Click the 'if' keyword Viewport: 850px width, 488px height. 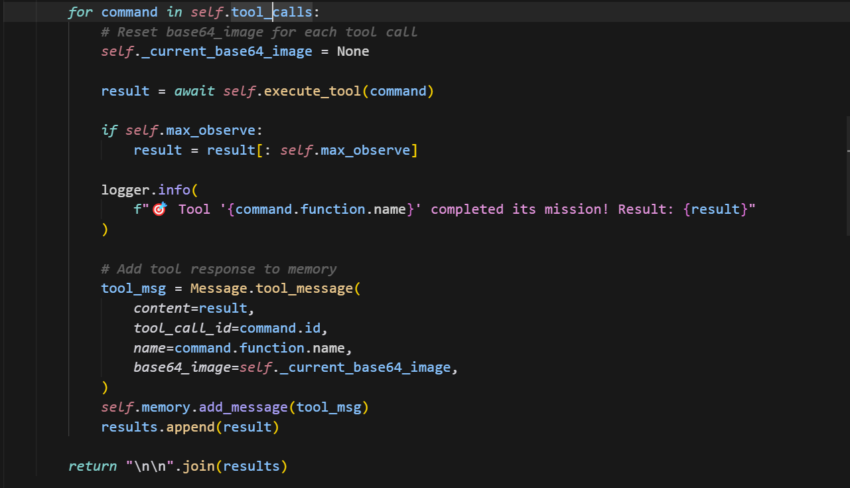click(109, 130)
